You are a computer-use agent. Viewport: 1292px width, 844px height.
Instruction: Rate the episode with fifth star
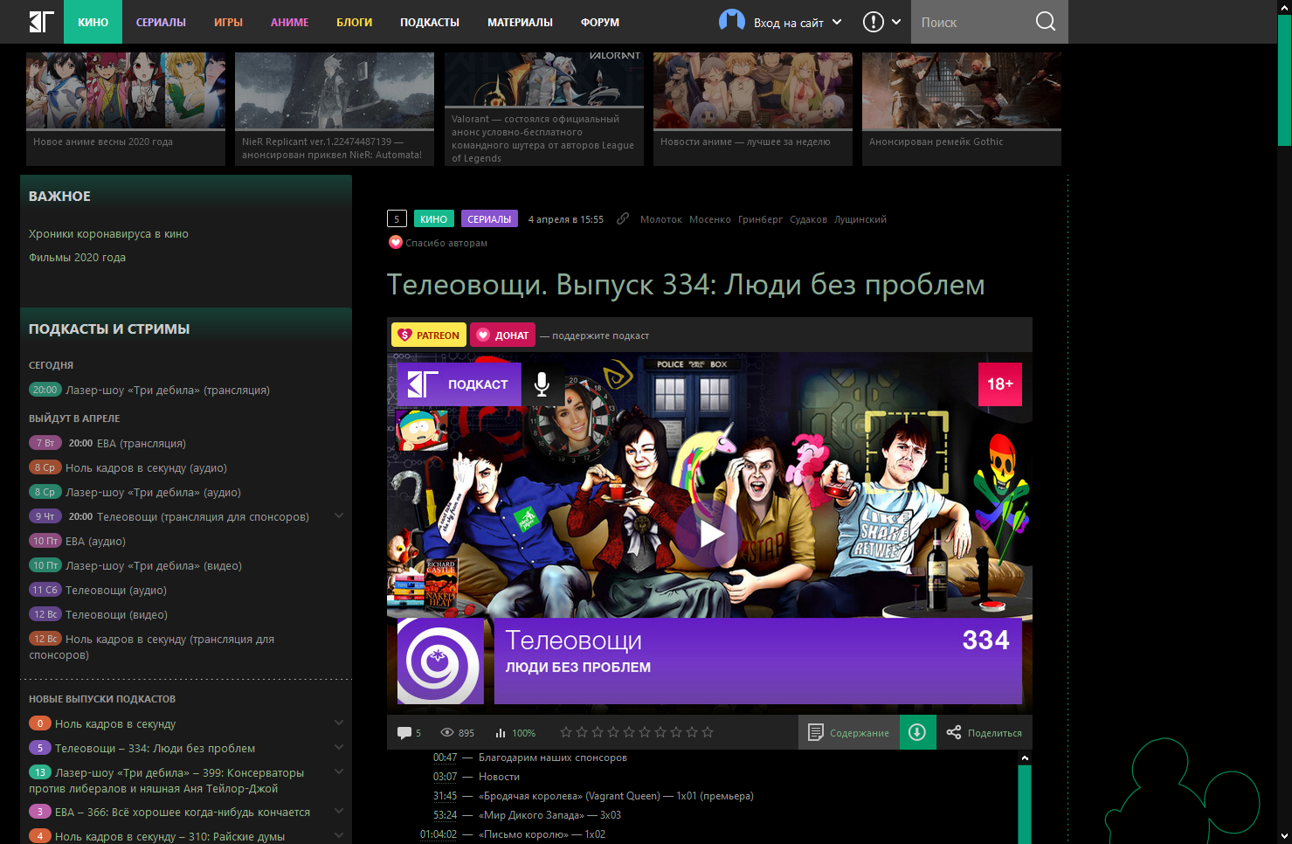629,732
